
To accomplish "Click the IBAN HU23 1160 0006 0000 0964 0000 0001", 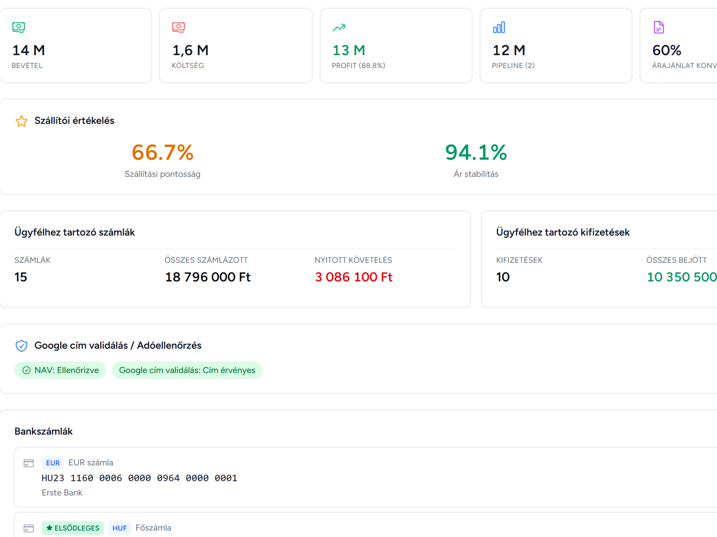I will pyautogui.click(x=139, y=478).
